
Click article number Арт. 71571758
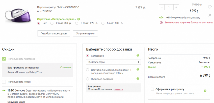tap(45, 11)
